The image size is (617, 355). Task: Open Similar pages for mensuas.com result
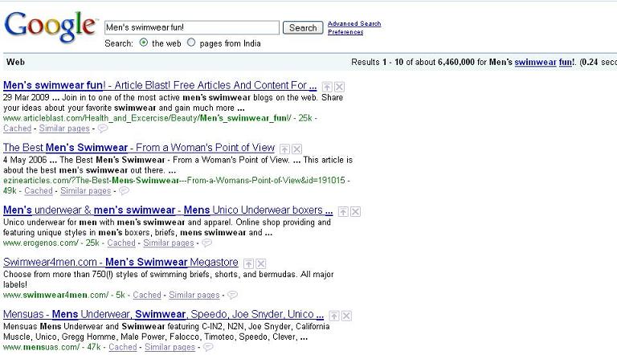tap(170, 347)
